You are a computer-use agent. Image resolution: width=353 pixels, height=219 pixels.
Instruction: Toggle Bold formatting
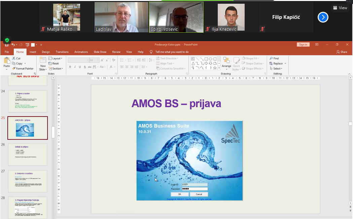[70, 67]
